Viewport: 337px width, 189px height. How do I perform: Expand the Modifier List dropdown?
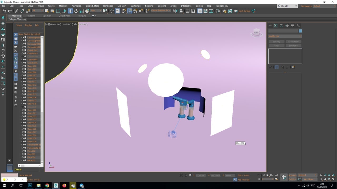click(285, 36)
